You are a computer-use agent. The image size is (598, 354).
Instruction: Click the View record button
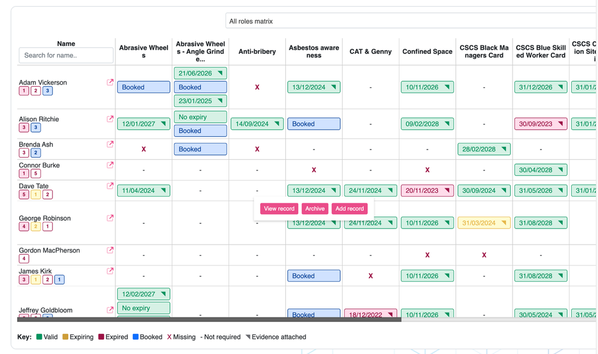pyautogui.click(x=279, y=209)
